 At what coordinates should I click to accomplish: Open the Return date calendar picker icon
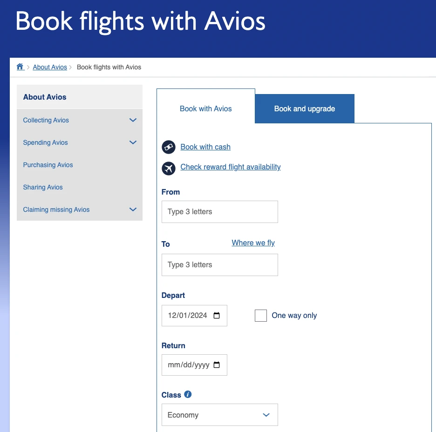pos(216,365)
